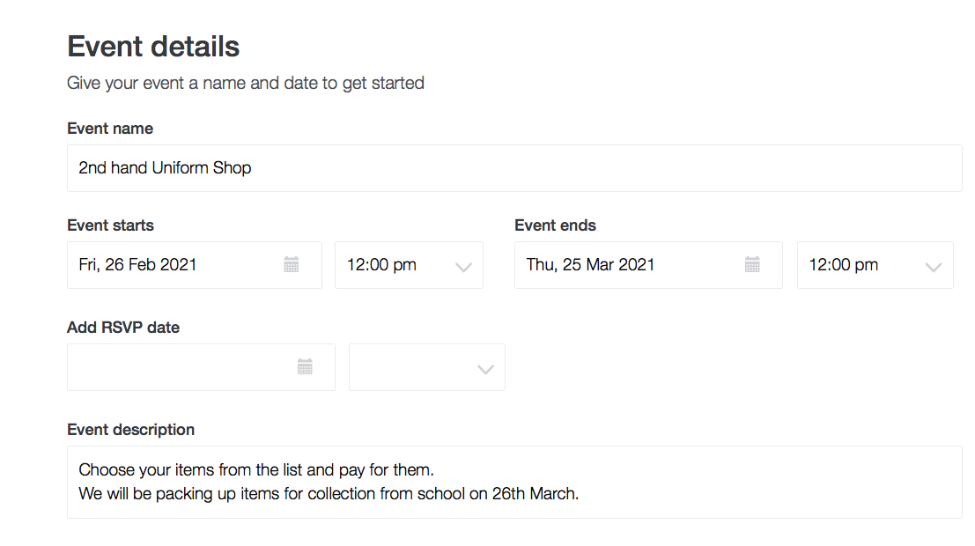This screenshot has width=975, height=546.
Task: Select the 'Fri, 26 Feb 2021' start date field
Action: (195, 265)
